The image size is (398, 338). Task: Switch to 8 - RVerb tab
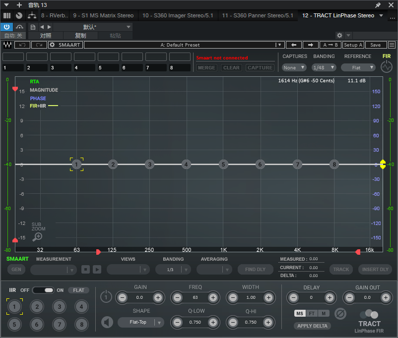click(x=55, y=15)
